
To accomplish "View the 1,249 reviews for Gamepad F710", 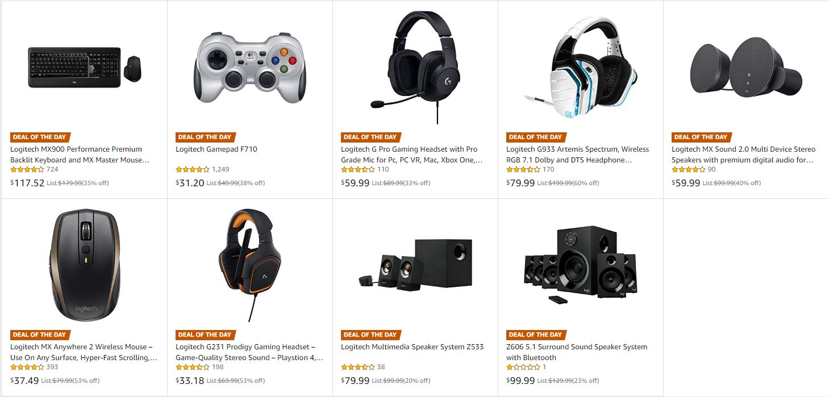I will [220, 169].
